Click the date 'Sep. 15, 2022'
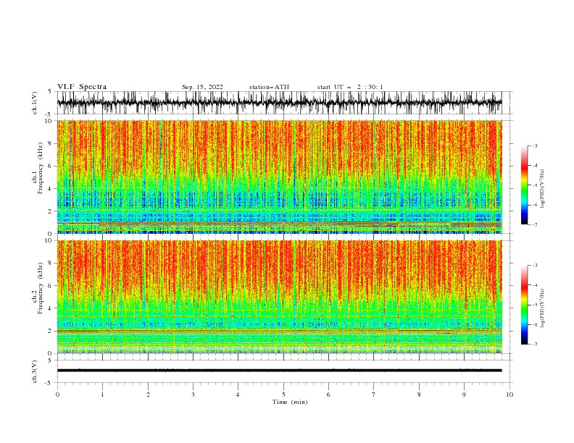The width and height of the screenshot is (574, 443). [x=202, y=87]
